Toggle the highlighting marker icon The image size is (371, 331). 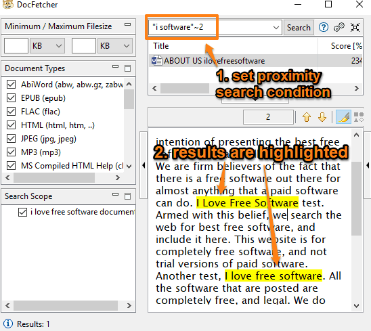tap(343, 117)
